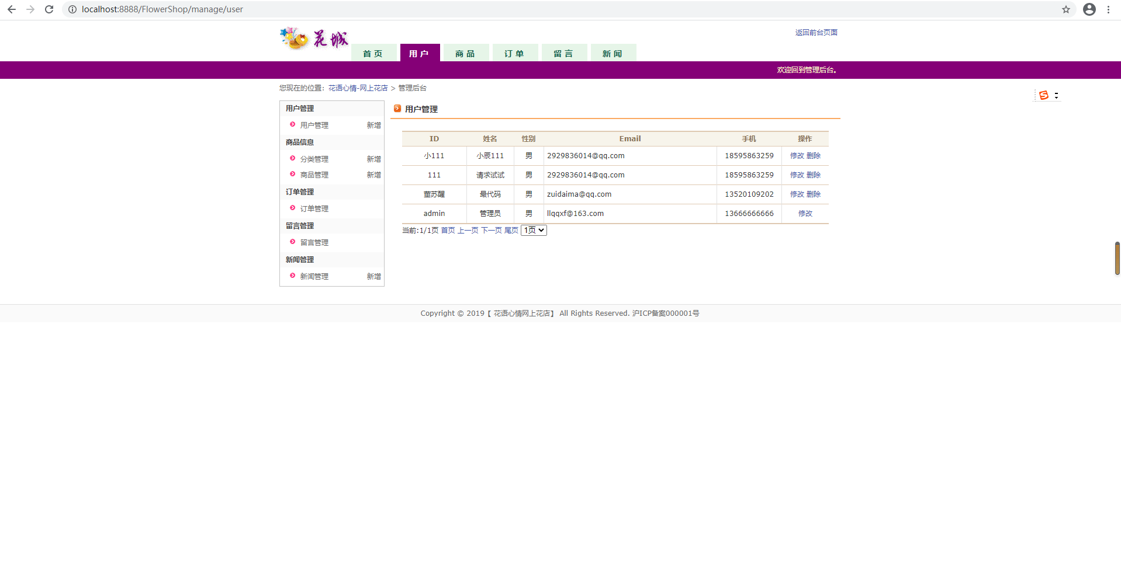1121x561 pixels.
Task: Click the browser forward arrow
Action: pos(30,9)
